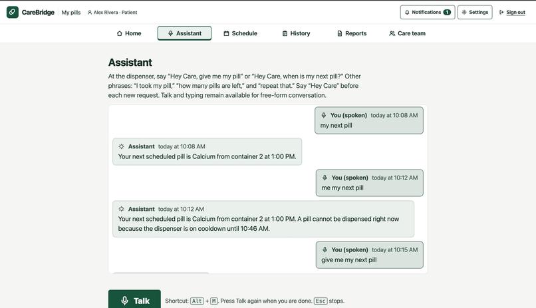Click the mic icon on 10:15 AM spoken message

click(x=325, y=250)
